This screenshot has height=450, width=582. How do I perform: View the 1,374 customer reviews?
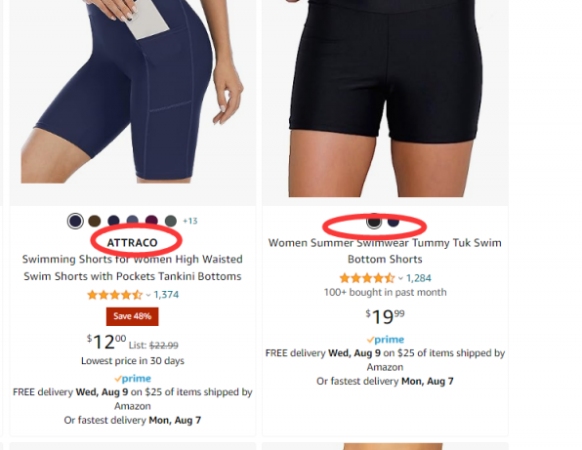(x=166, y=295)
